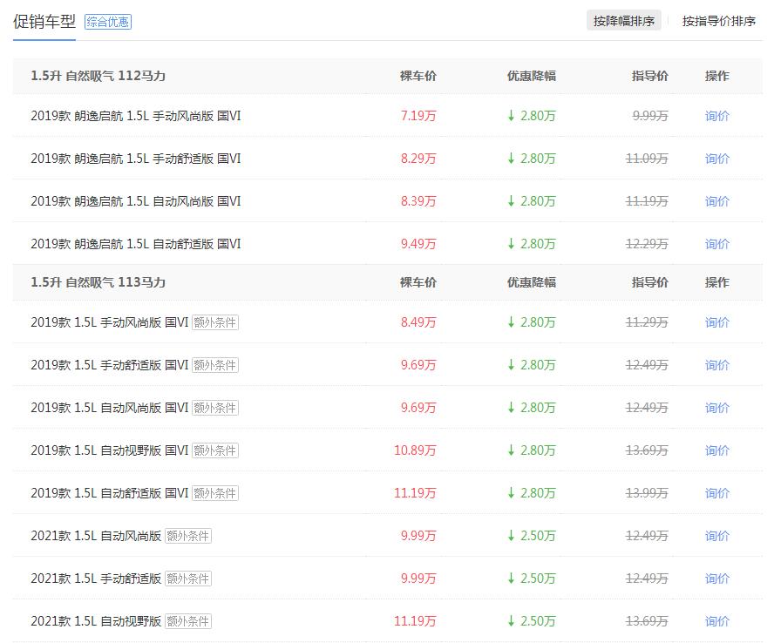Click the green down-arrow in 手动风尚版 启航 row
The height and width of the screenshot is (643, 774).
tap(511, 116)
